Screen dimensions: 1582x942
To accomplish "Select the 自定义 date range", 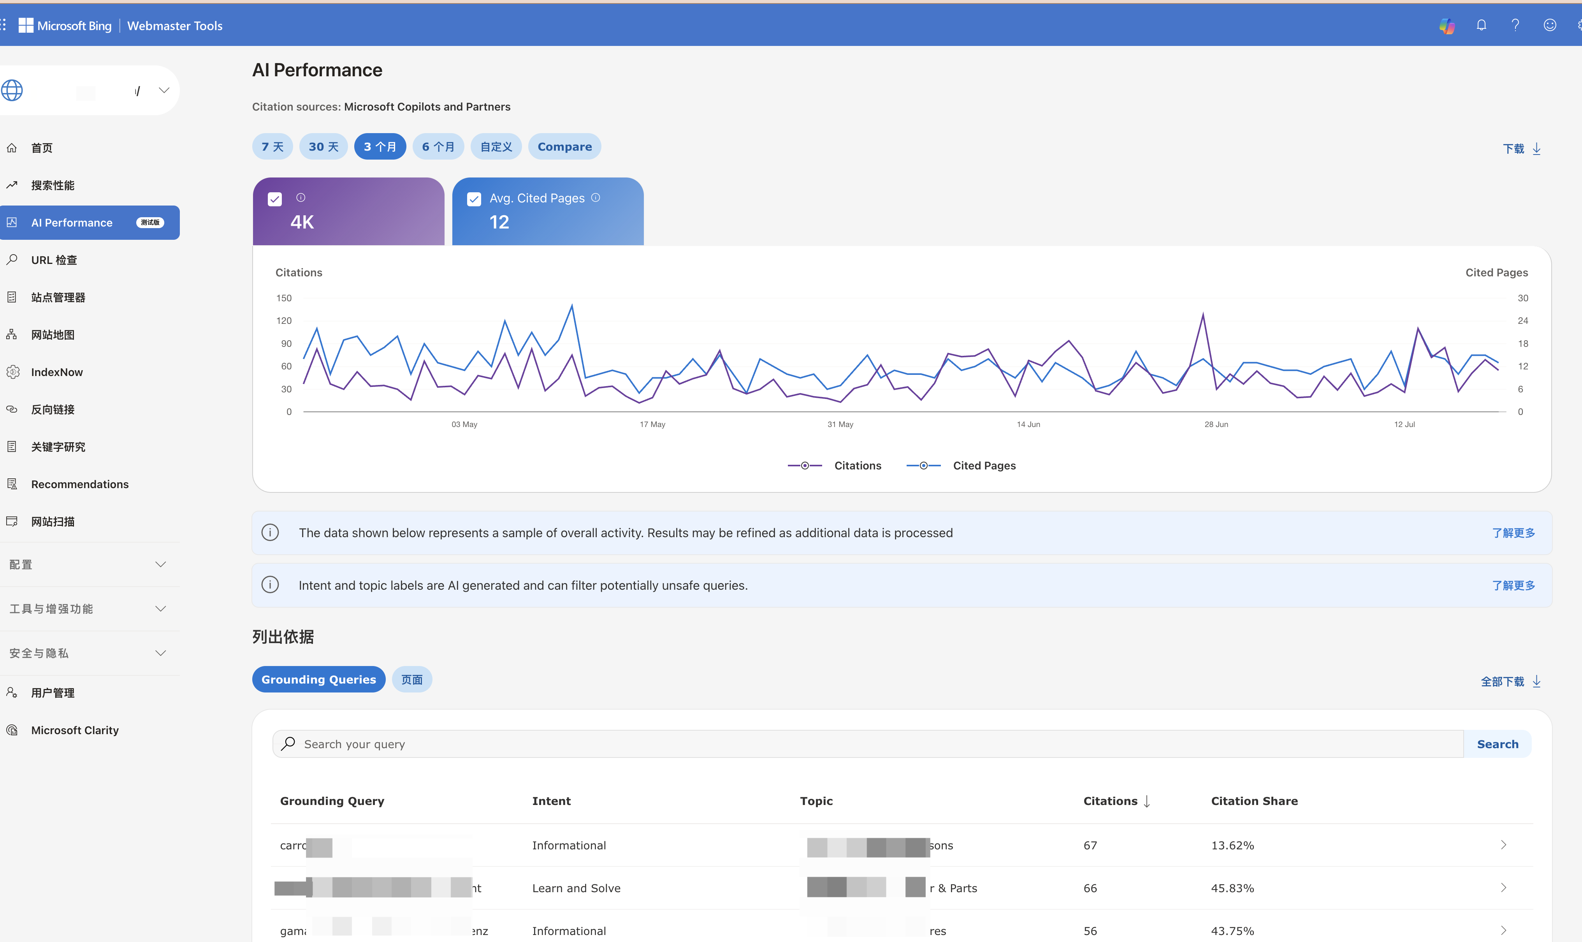I will (496, 147).
